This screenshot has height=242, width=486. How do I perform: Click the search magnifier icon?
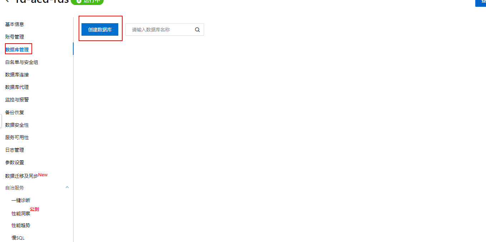coord(197,30)
